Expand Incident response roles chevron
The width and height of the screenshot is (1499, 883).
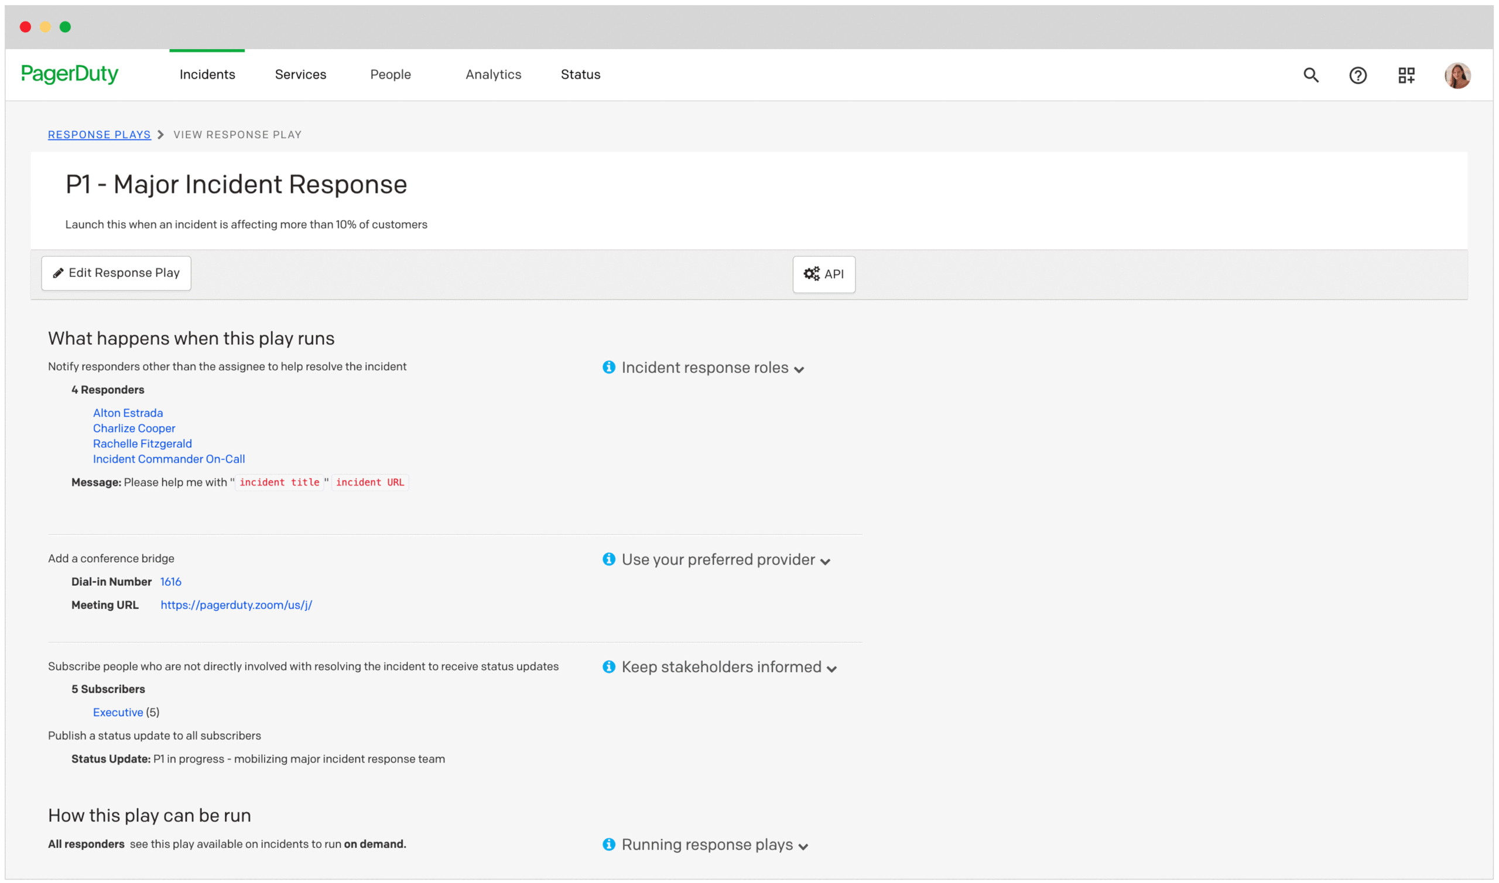tap(798, 370)
